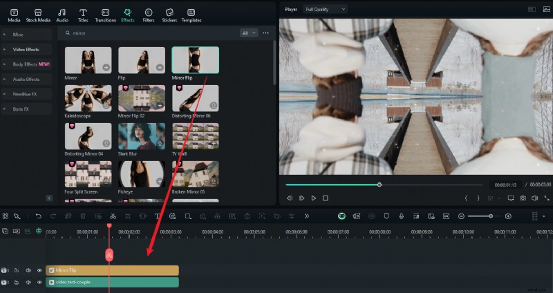Viewport: 553px width, 293px height.
Task: Select the Crop tool in timeline toolbar
Action: point(128,216)
